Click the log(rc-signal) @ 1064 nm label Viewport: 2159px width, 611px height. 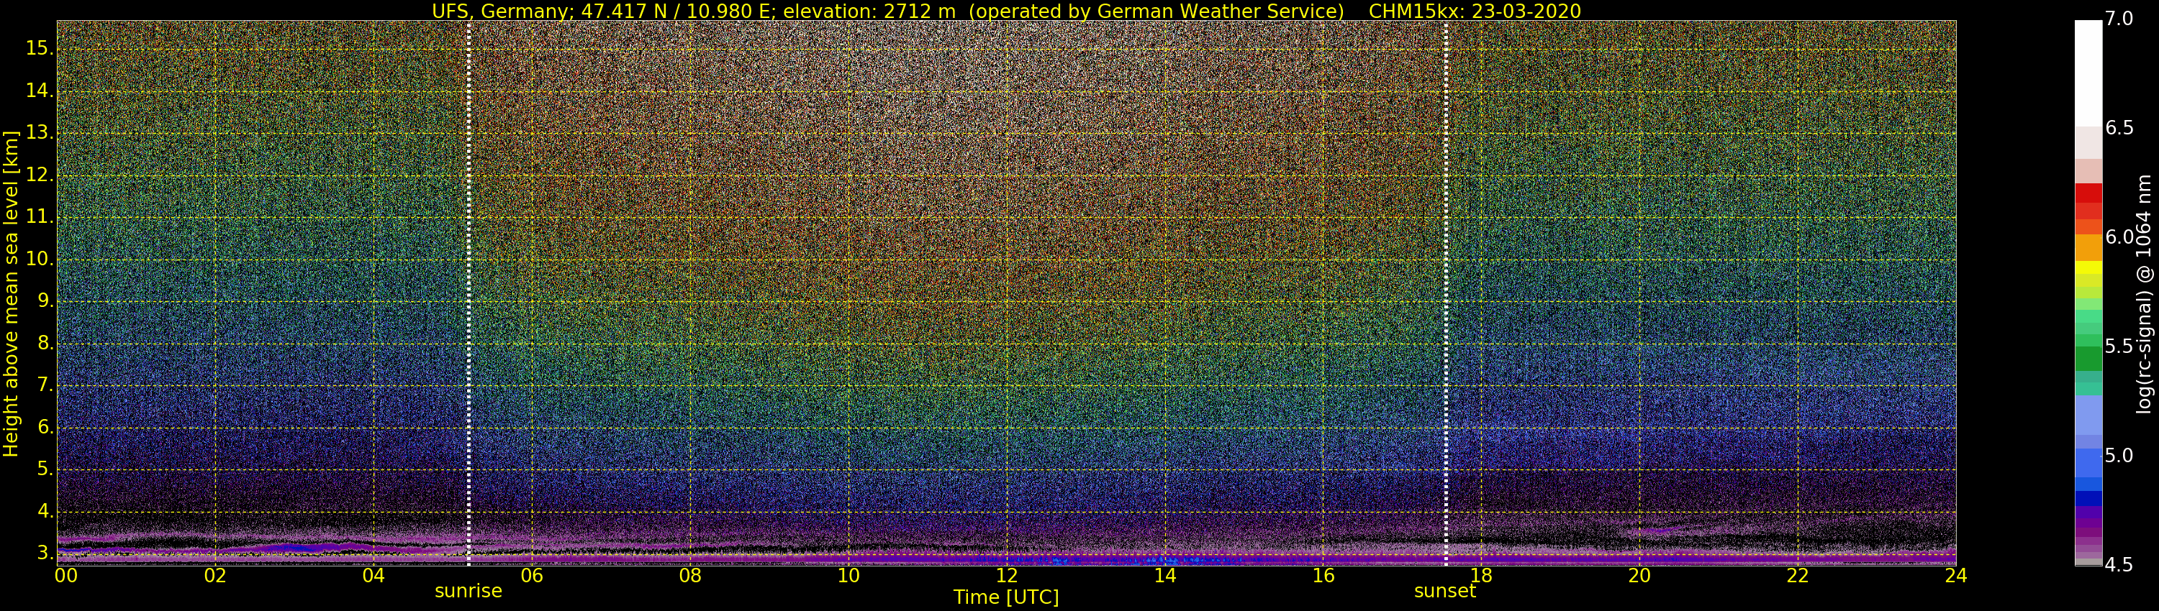[x=2143, y=294]
